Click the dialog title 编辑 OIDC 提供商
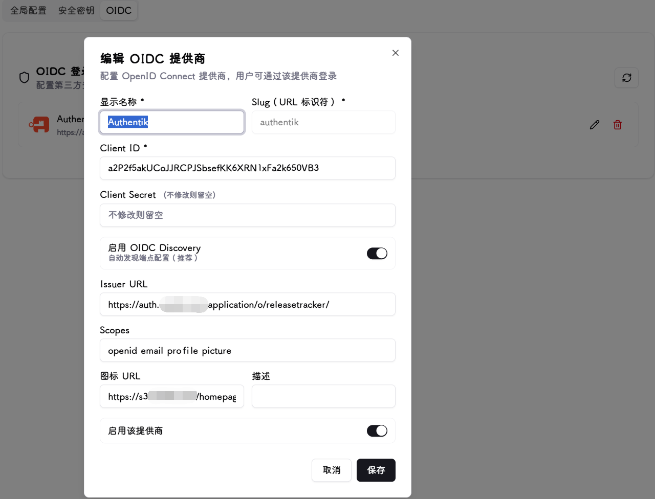 point(152,59)
